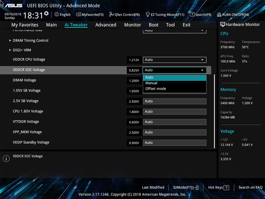Image resolution: width=265 pixels, height=199 pixels.
Task: Click CPU frequency 3700 MHz value
Action: coord(227,47)
